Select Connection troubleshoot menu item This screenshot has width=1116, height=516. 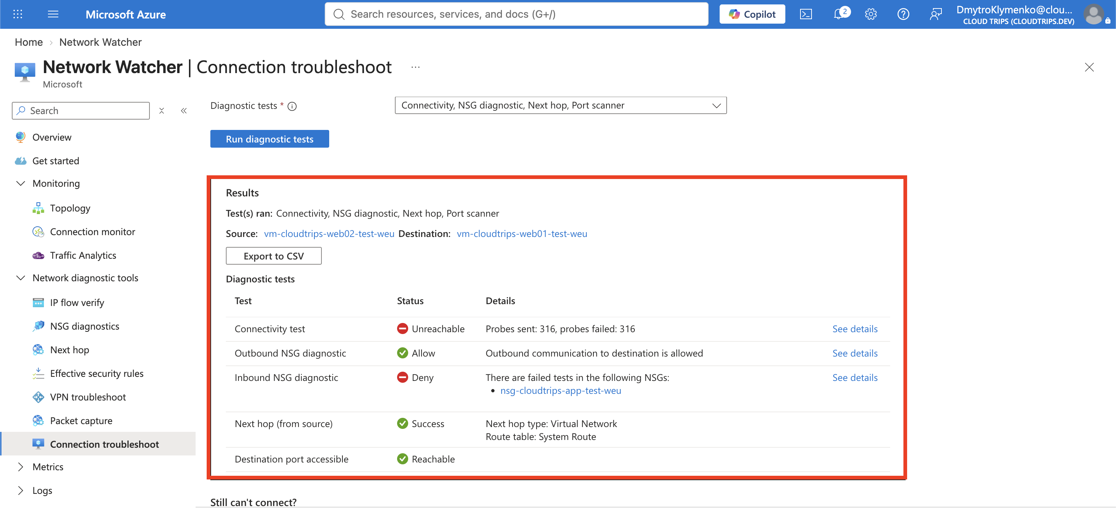pos(98,444)
